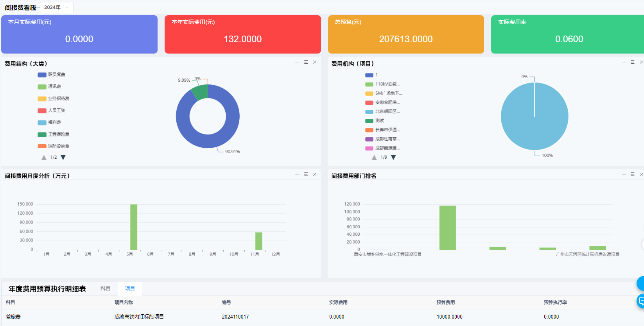Go to next legend page in 费用结构 chart
Image resolution: width=644 pixels, height=326 pixels.
pyautogui.click(x=63, y=157)
